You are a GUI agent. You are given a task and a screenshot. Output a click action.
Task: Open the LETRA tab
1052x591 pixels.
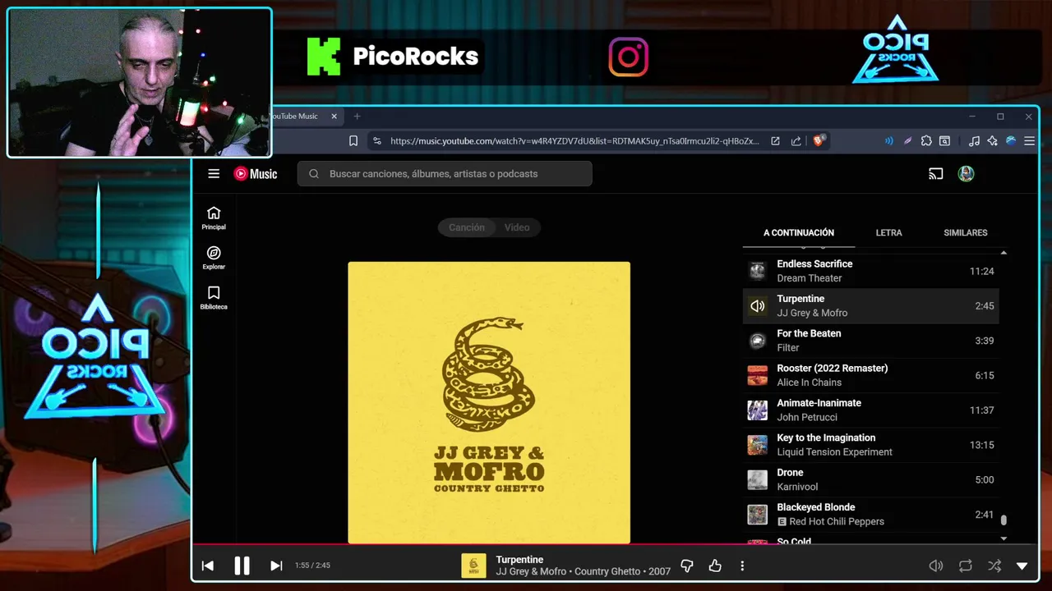[x=888, y=232]
